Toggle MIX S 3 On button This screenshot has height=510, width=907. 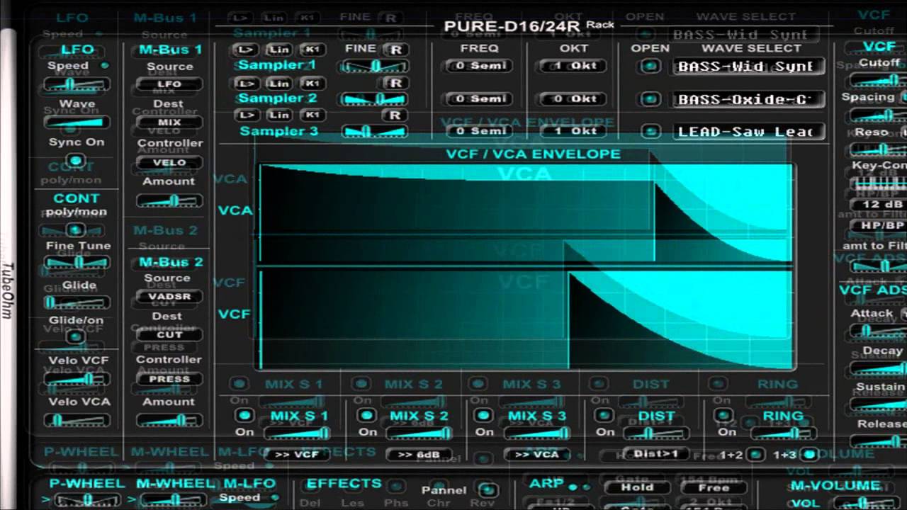484,415
